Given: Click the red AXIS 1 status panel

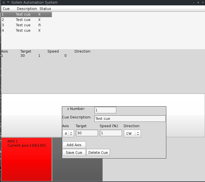Looking at the screenshot, I should (x=27, y=159).
